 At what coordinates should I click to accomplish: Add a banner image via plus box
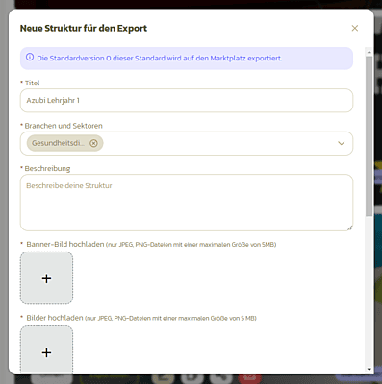click(46, 278)
